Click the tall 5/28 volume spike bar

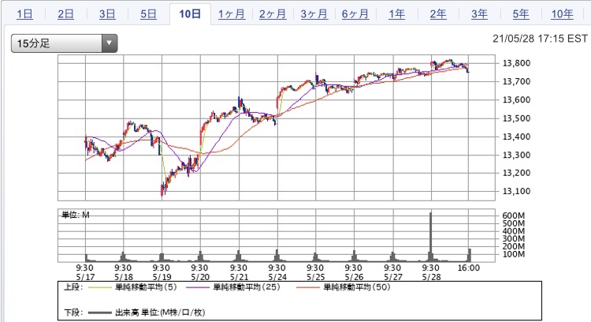click(431, 237)
